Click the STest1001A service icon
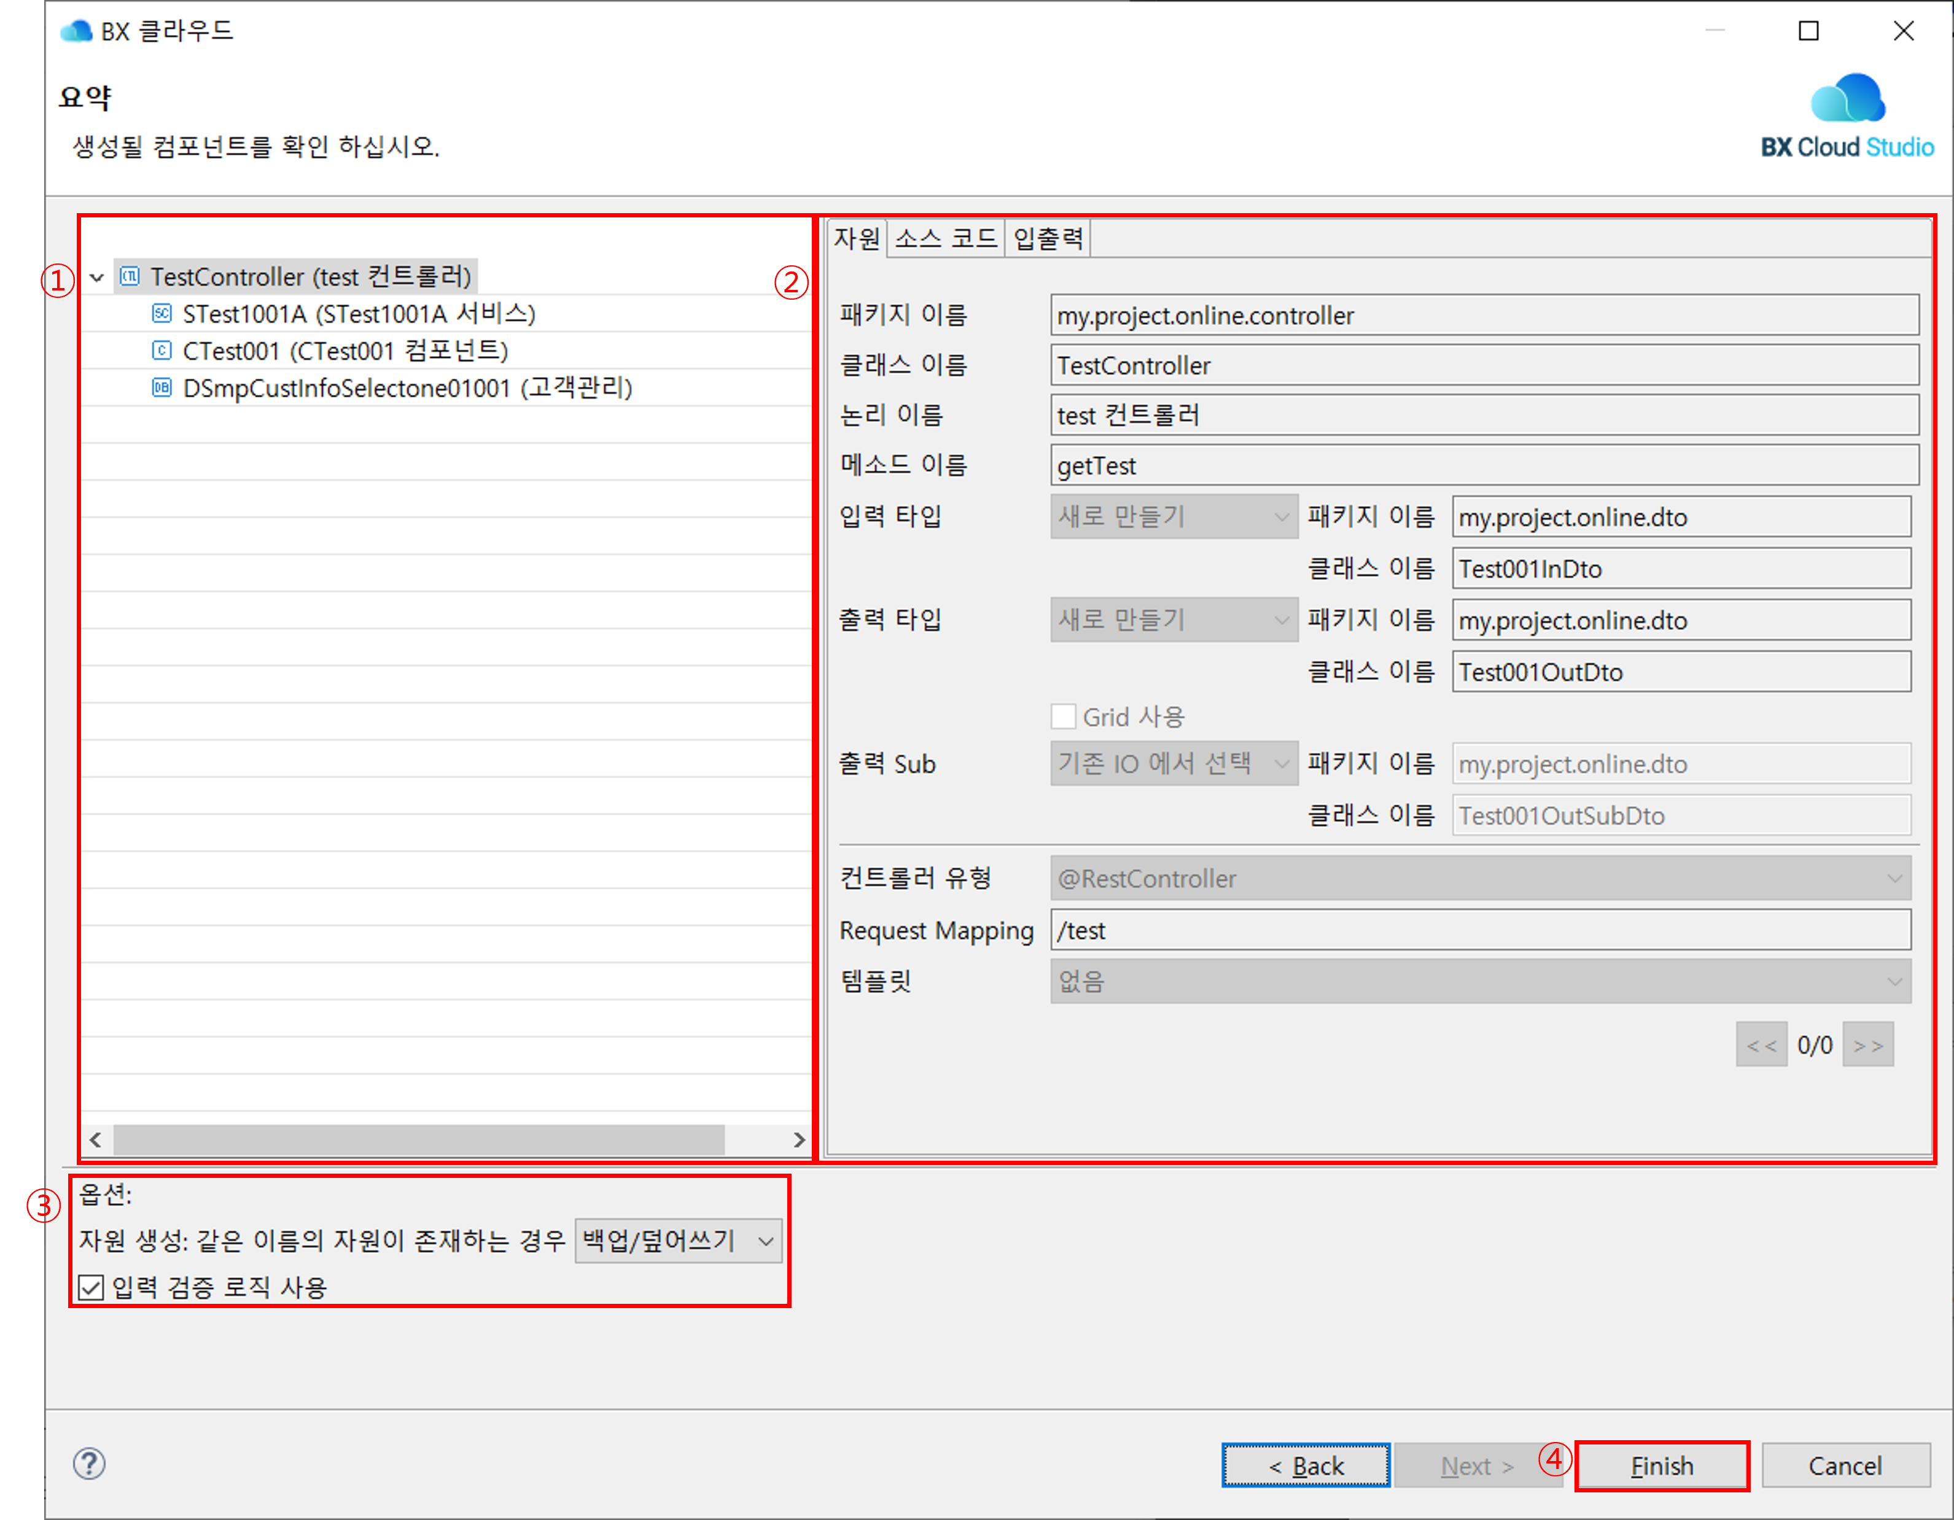Screen dimensions: 1954x1520 point(162,313)
